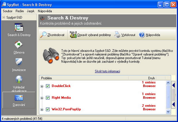Image resolution: width=178 pixels, height=122 pixels.
Task: Open the Nápověda menu in menu bar
Action: 45,11
